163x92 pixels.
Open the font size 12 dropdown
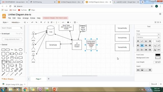26,22
